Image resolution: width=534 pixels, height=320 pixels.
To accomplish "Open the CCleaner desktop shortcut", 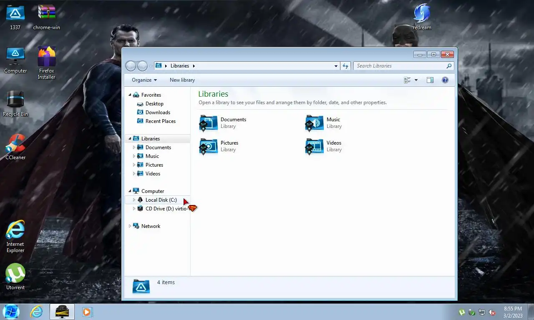I will (15, 147).
